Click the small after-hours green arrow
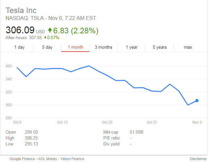The width and height of the screenshot is (209, 163). (x=45, y=38)
